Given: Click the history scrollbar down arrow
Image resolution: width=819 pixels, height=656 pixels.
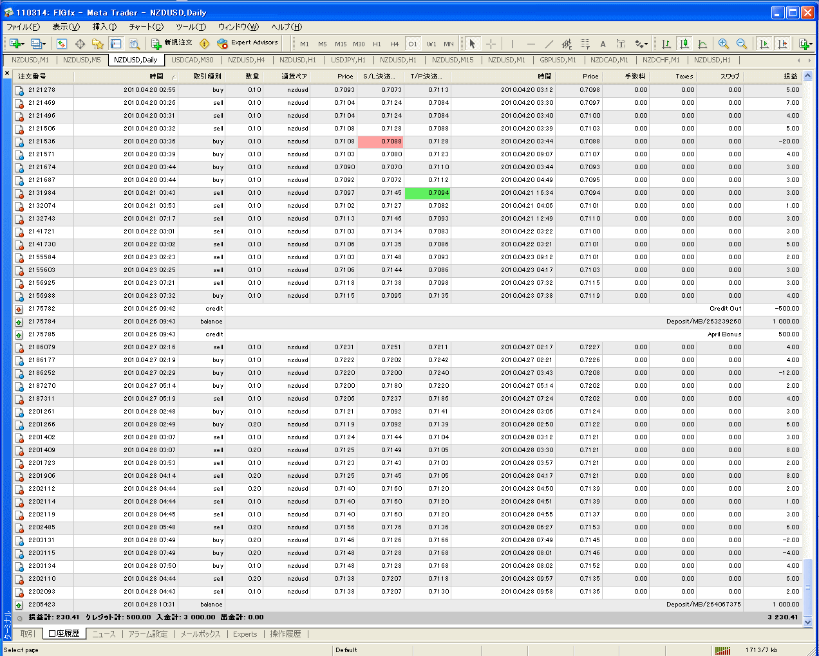Looking at the screenshot, I should pyautogui.click(x=808, y=622).
